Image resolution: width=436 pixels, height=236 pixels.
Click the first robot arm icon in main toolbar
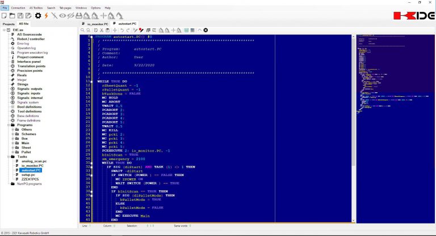87,16
